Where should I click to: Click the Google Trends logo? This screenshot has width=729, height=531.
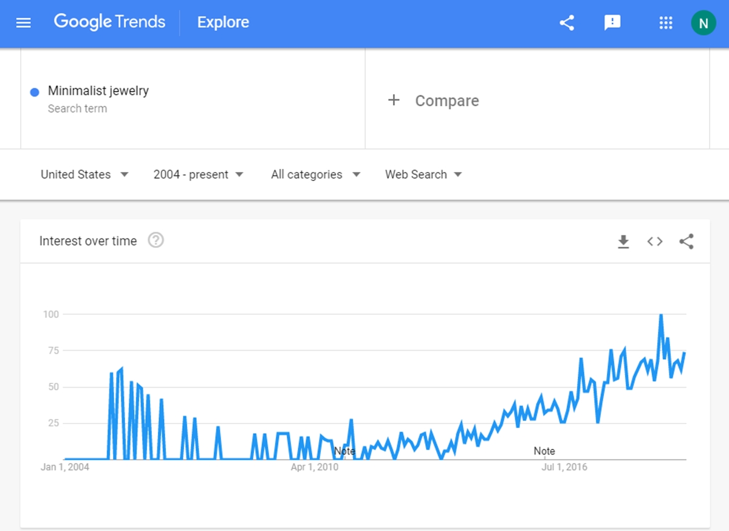[109, 22]
